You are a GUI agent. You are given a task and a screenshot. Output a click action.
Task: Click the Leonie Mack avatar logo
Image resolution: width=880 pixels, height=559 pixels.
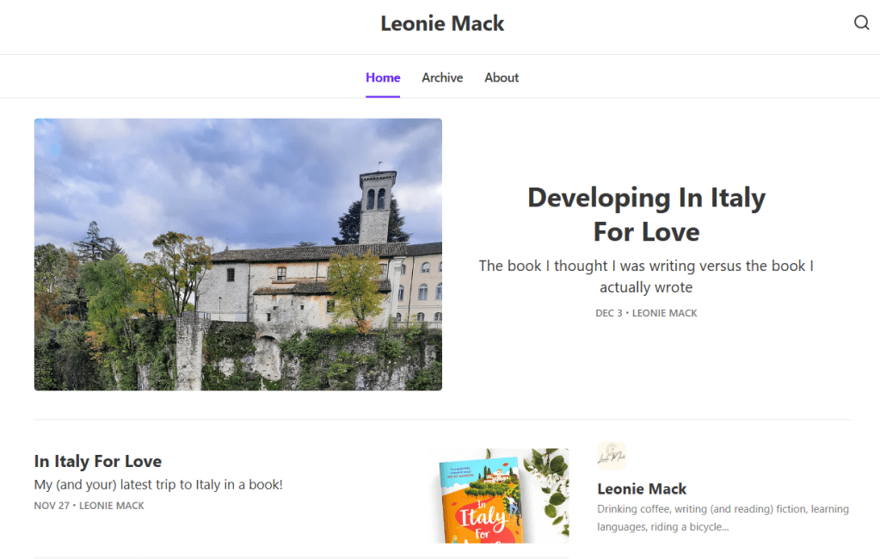pyautogui.click(x=611, y=456)
